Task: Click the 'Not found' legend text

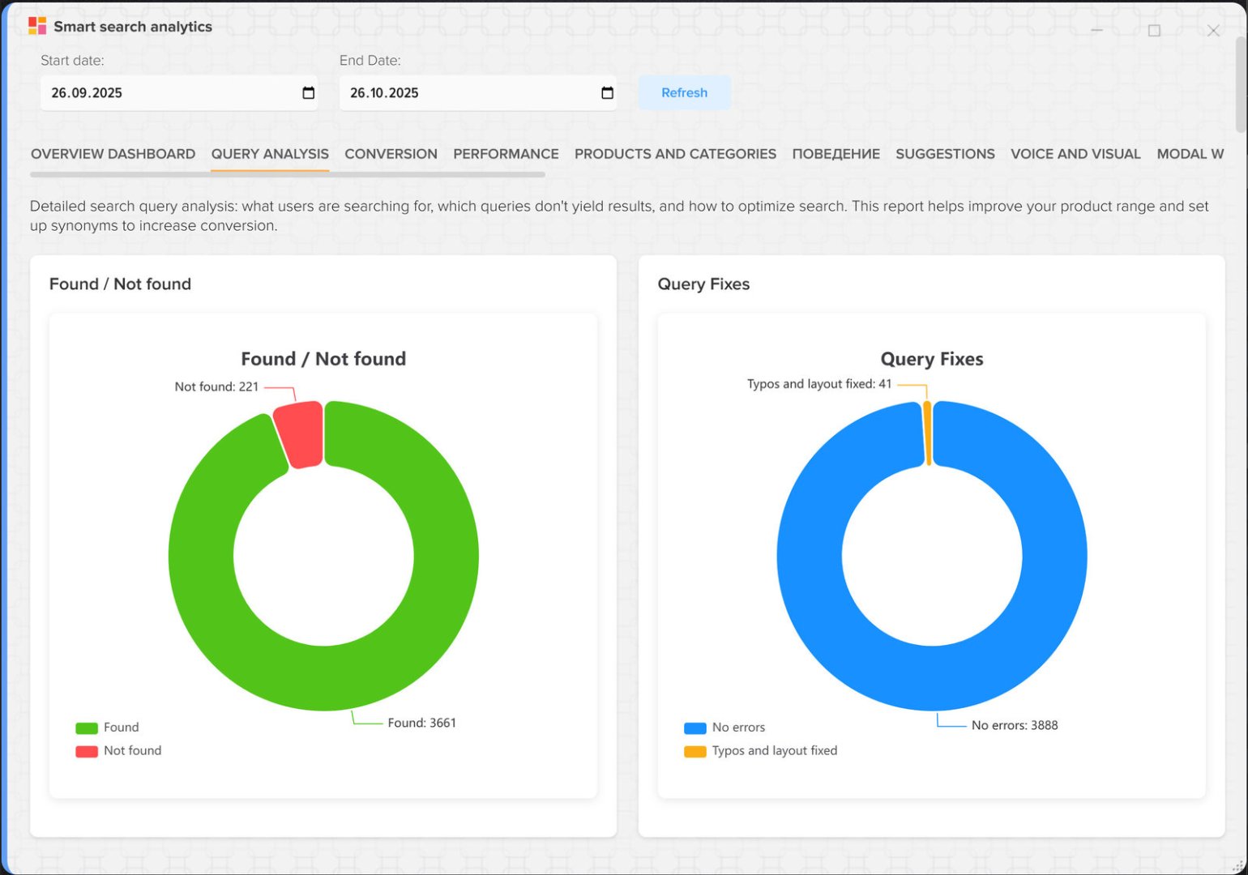Action: [132, 751]
